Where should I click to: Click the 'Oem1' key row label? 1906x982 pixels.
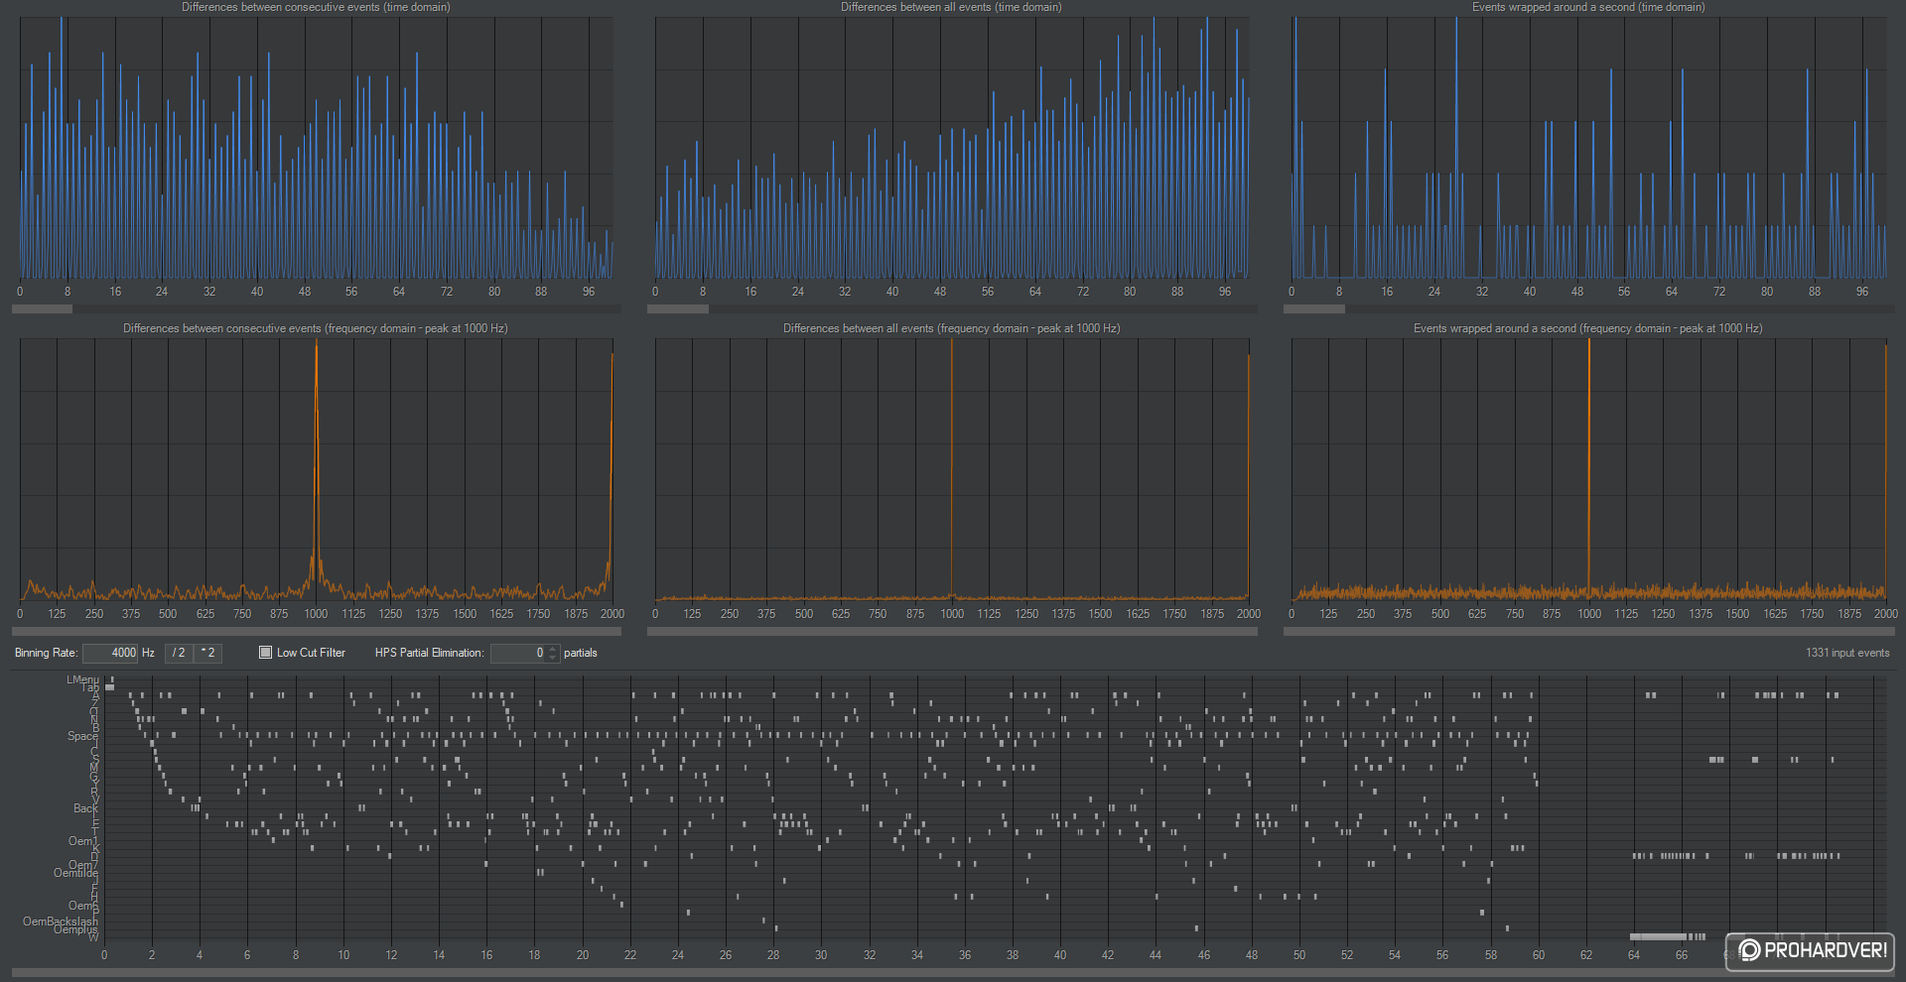83,841
